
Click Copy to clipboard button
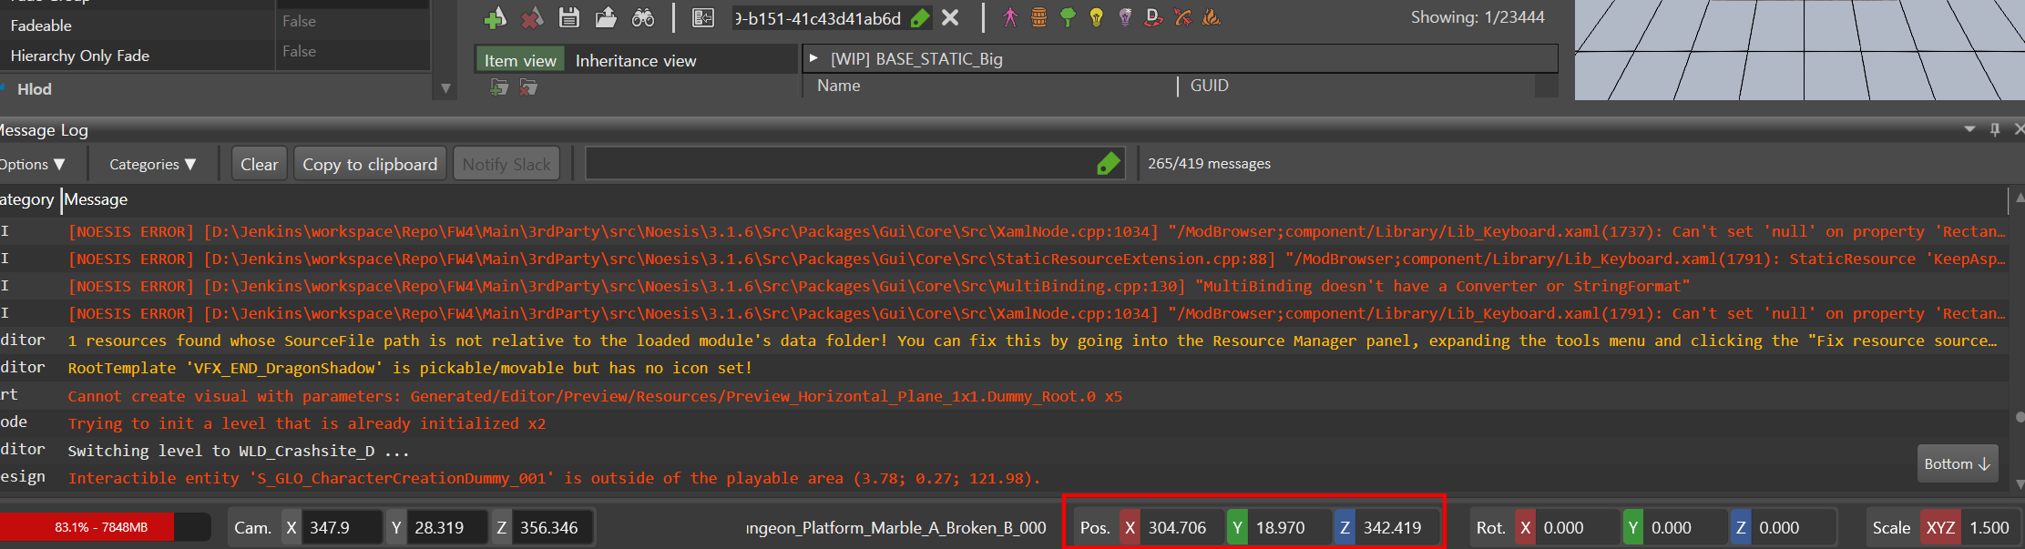[x=370, y=164]
